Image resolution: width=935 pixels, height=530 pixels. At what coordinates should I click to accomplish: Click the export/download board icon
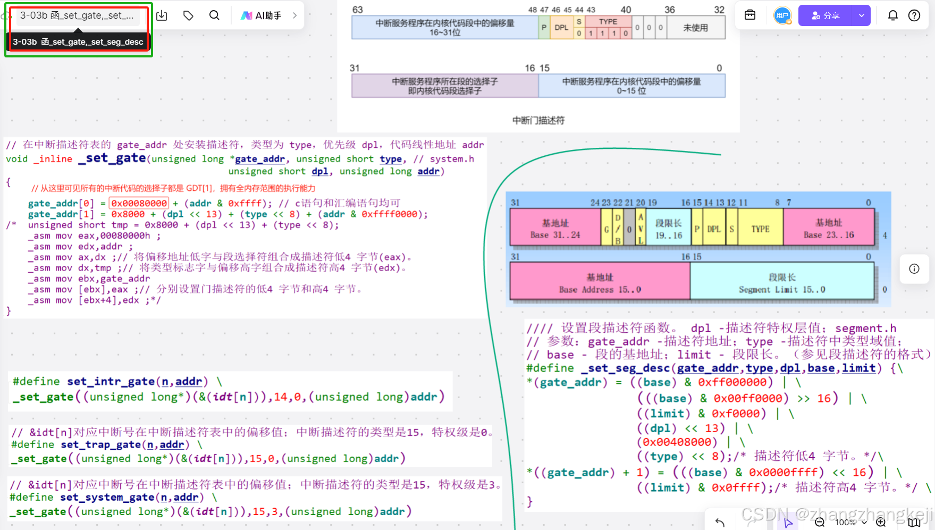click(162, 15)
